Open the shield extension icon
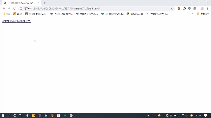Image resolution: width=211 pixels, height=118 pixels. (x=190, y=9)
